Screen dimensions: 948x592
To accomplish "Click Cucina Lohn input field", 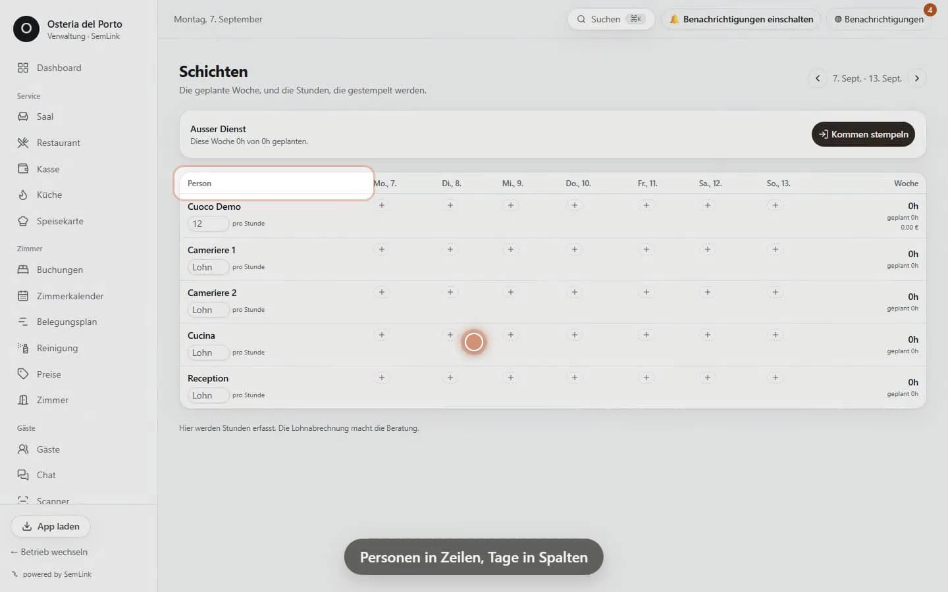I will [x=208, y=353].
